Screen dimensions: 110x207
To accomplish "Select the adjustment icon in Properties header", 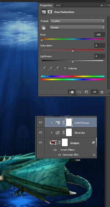I will (44, 12).
